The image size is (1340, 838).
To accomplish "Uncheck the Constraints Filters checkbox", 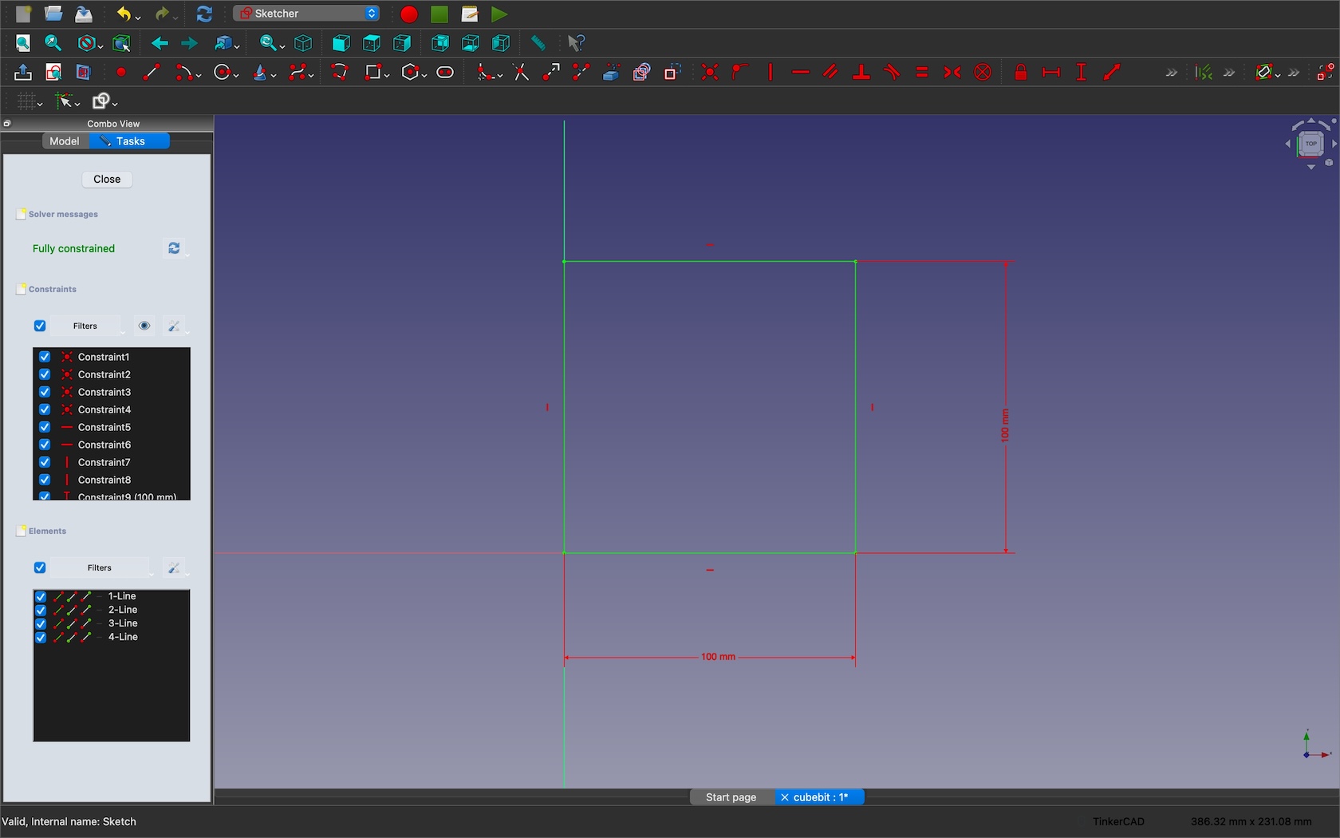I will coord(40,326).
